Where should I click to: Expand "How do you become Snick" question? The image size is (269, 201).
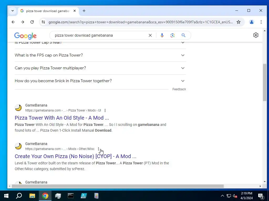click(x=100, y=81)
